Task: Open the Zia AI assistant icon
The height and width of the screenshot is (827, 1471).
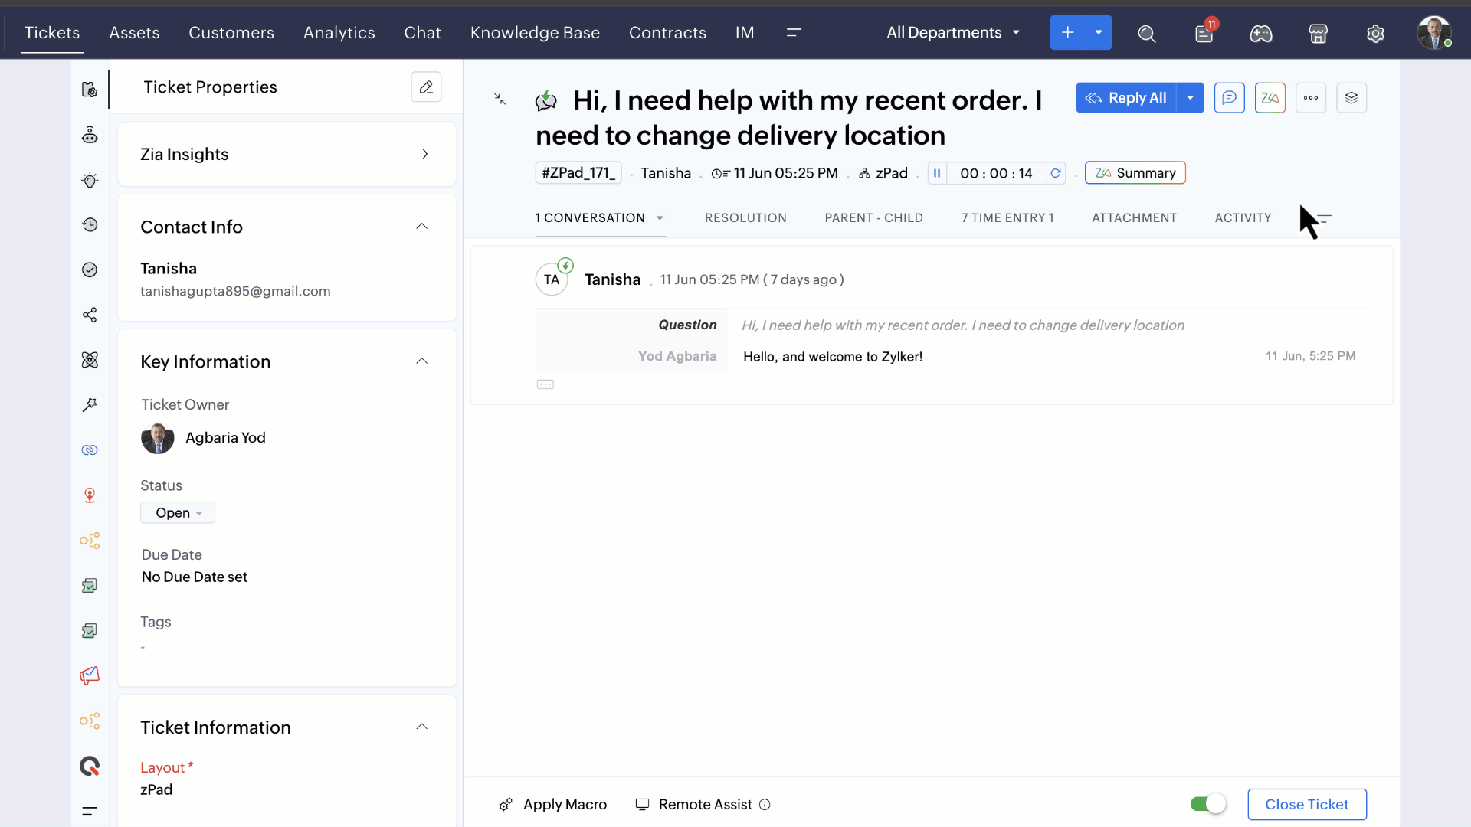Action: pos(1270,98)
